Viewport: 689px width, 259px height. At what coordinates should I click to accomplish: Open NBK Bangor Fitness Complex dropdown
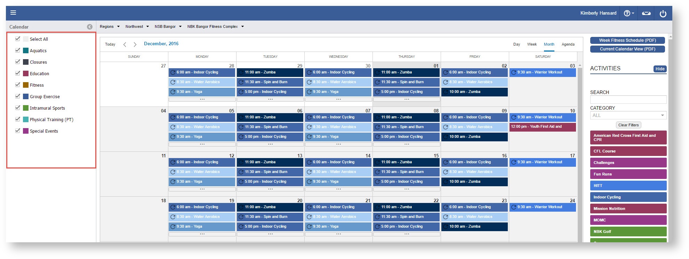215,26
